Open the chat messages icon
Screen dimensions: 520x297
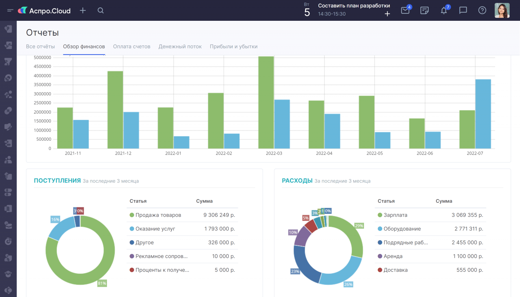pyautogui.click(x=463, y=10)
